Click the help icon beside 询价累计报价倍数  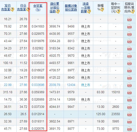tap(58, 11)
